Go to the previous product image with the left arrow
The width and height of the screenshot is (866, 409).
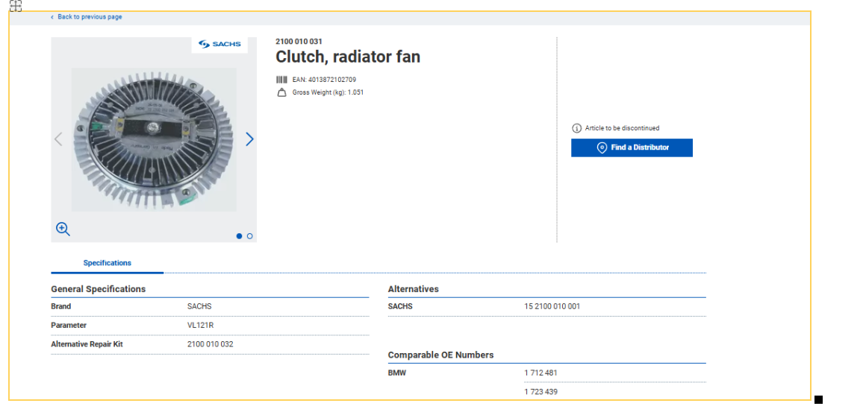pos(58,139)
